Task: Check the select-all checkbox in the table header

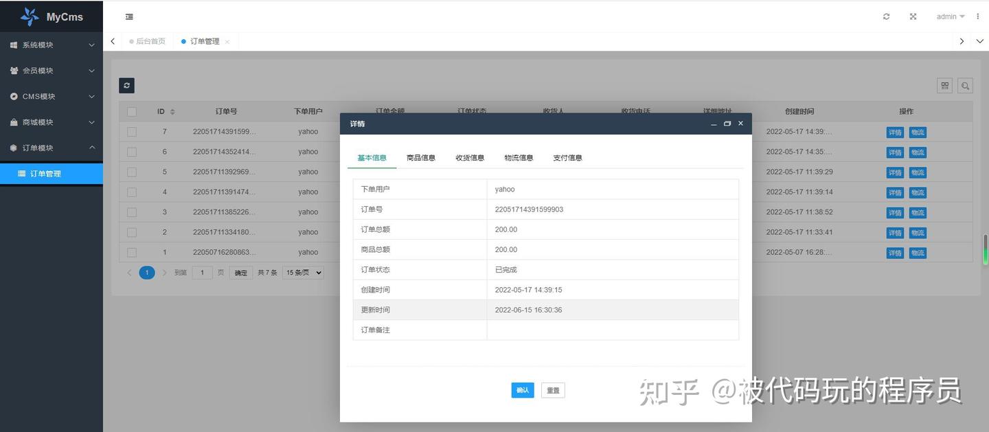Action: (131, 111)
